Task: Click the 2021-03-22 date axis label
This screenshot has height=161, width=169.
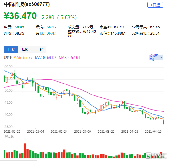Action: pyautogui.click(x=106, y=132)
